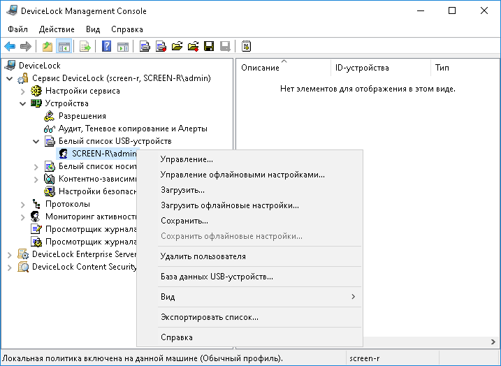The height and width of the screenshot is (366, 501).
Task: Click the DeviceLock root laptop icon in tree
Action: coord(10,66)
